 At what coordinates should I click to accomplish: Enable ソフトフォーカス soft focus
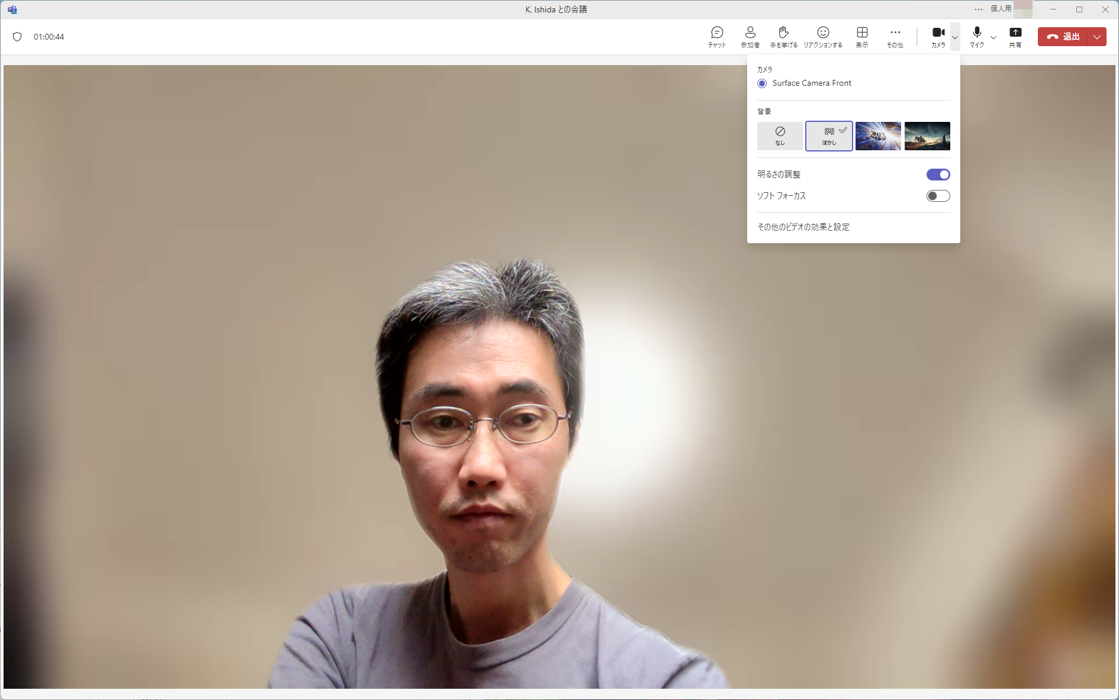938,196
